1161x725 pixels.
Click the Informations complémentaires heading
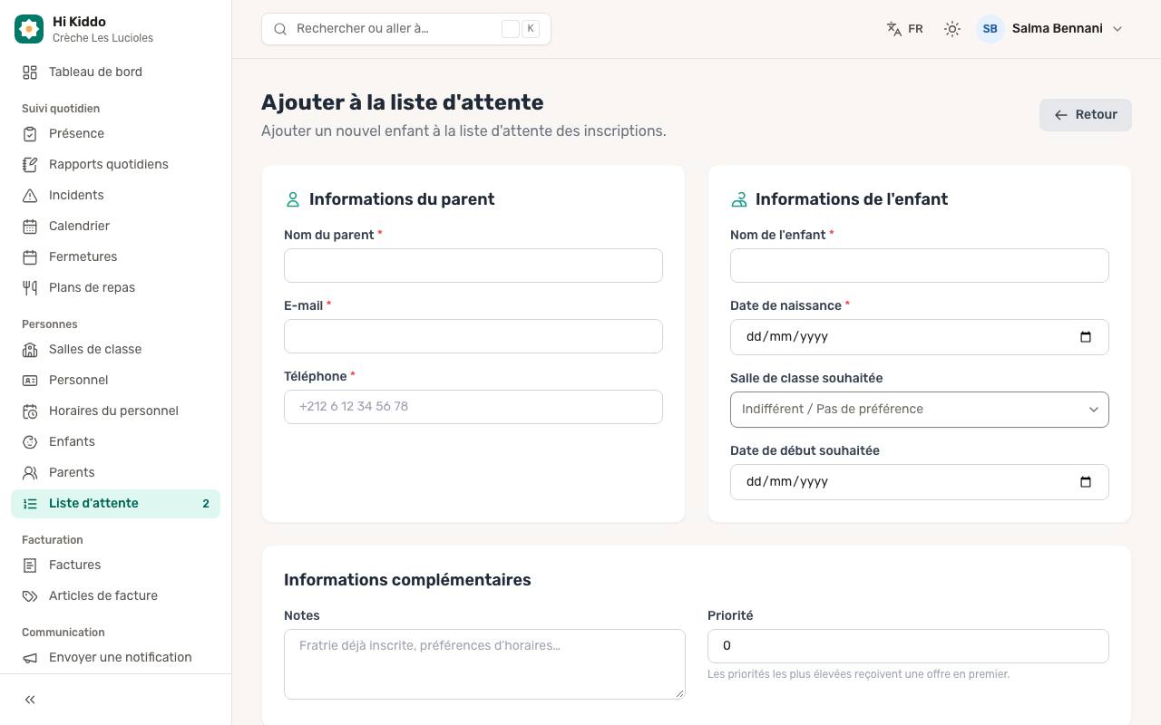pos(407,580)
